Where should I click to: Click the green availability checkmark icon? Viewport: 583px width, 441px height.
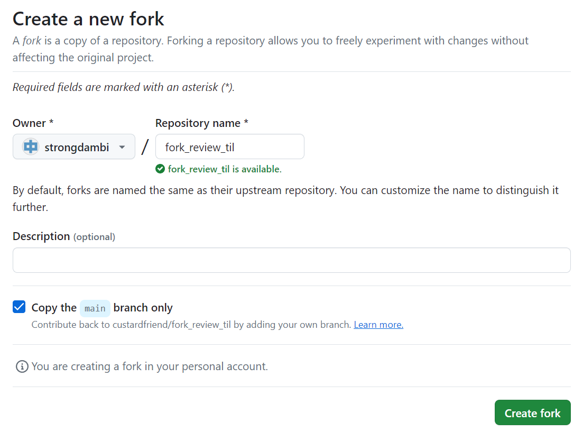(x=160, y=169)
